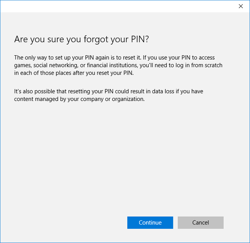250x243 pixels.
Task: Click the words "content managed"
Action: pos(35,100)
